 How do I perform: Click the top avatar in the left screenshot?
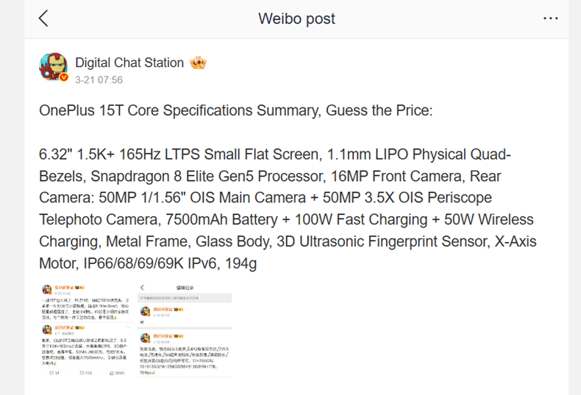coord(46,288)
